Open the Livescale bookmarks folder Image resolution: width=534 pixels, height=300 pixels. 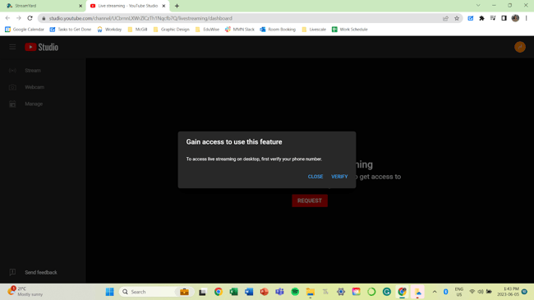coord(314,30)
